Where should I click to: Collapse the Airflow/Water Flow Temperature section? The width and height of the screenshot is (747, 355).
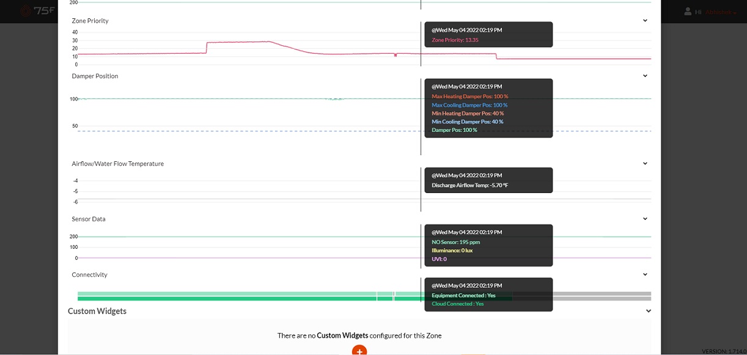(645, 164)
